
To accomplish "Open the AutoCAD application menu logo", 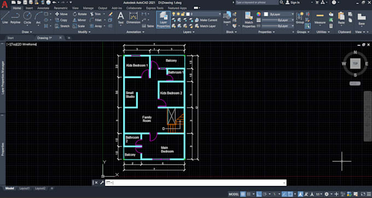I will (4, 4).
